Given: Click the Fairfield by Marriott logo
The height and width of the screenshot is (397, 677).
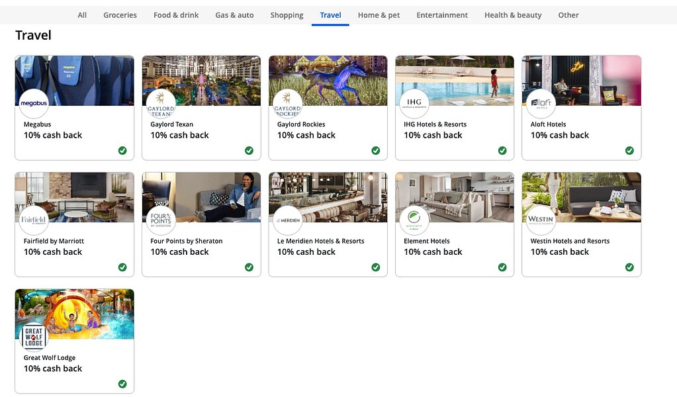Looking at the screenshot, I should click(34, 220).
